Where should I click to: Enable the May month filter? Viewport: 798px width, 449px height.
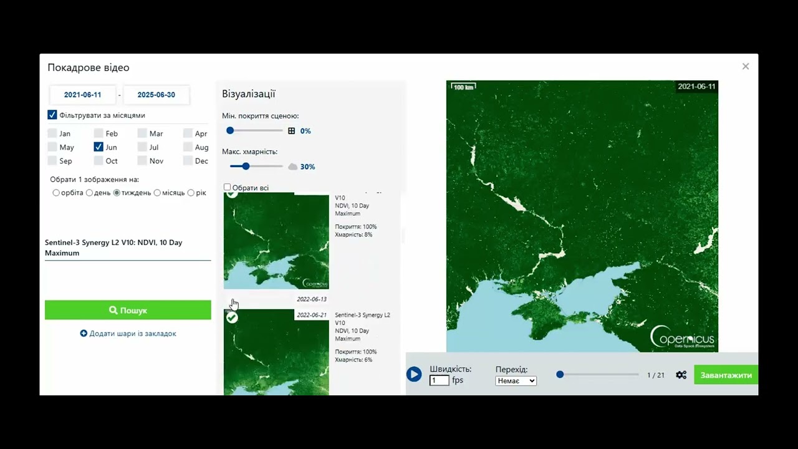52,147
